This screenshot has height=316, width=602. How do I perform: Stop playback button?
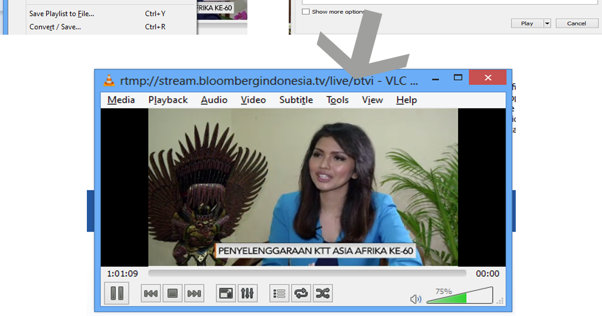tap(173, 294)
